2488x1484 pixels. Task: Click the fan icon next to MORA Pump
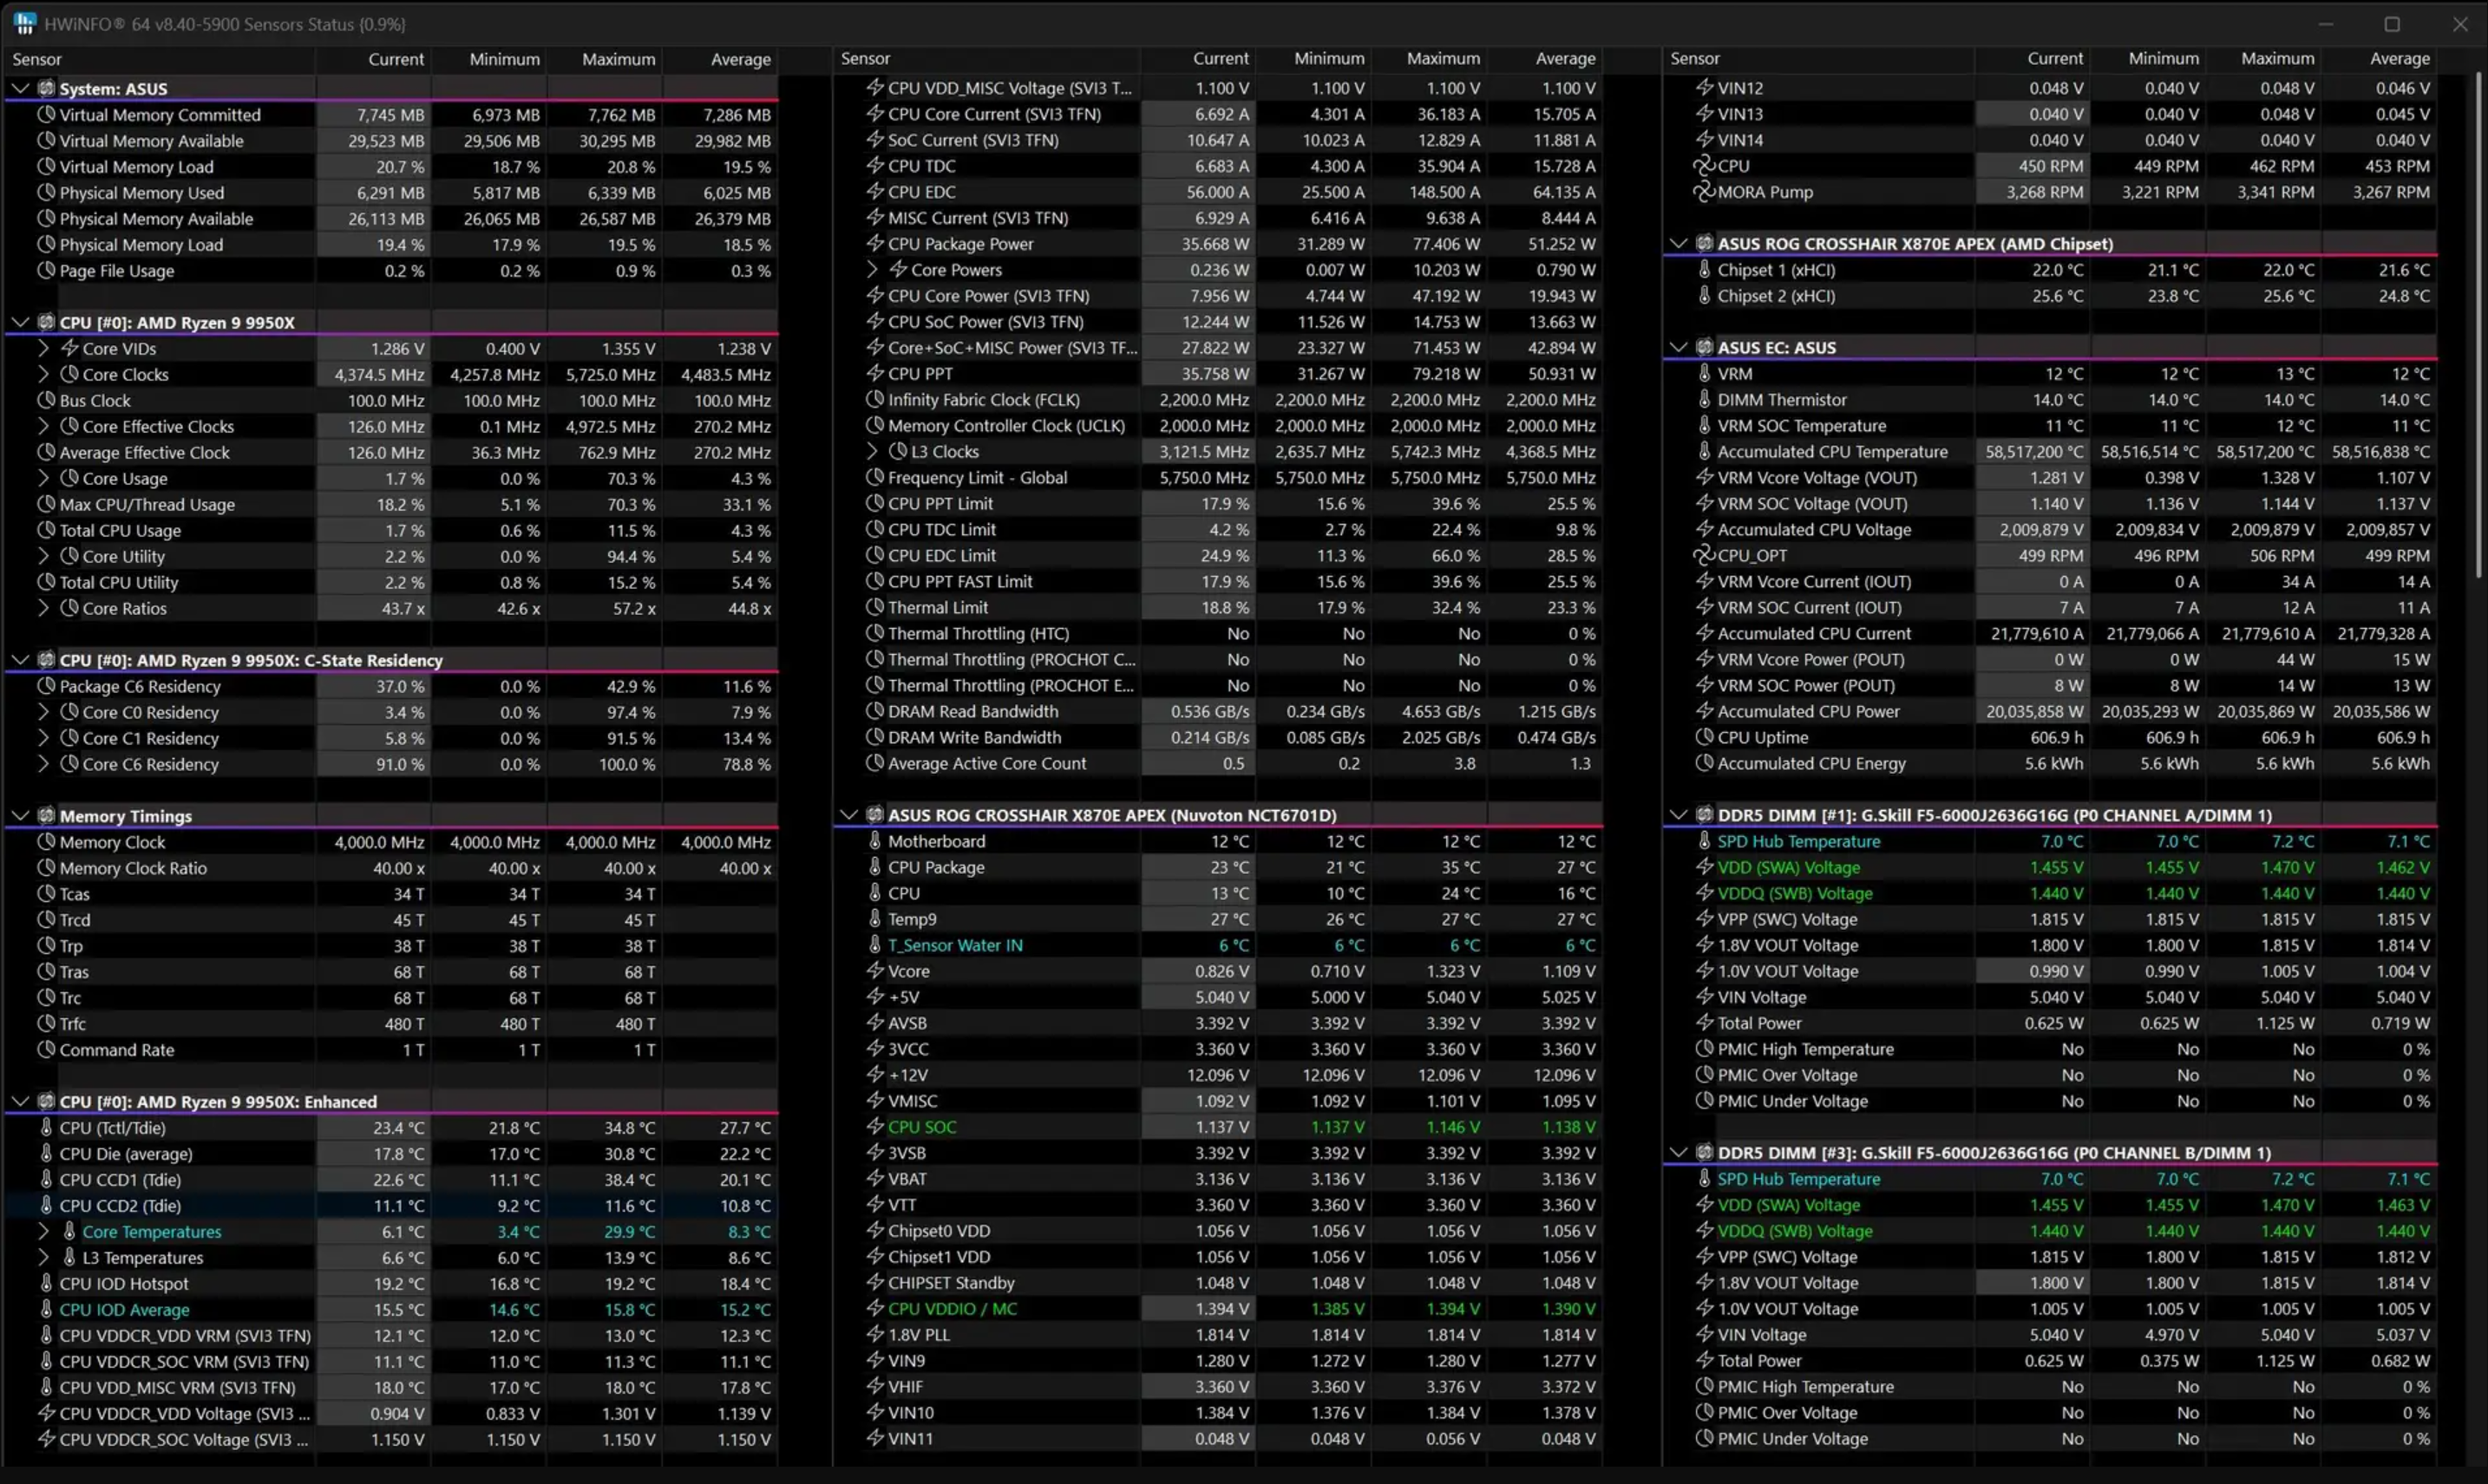tap(1703, 192)
